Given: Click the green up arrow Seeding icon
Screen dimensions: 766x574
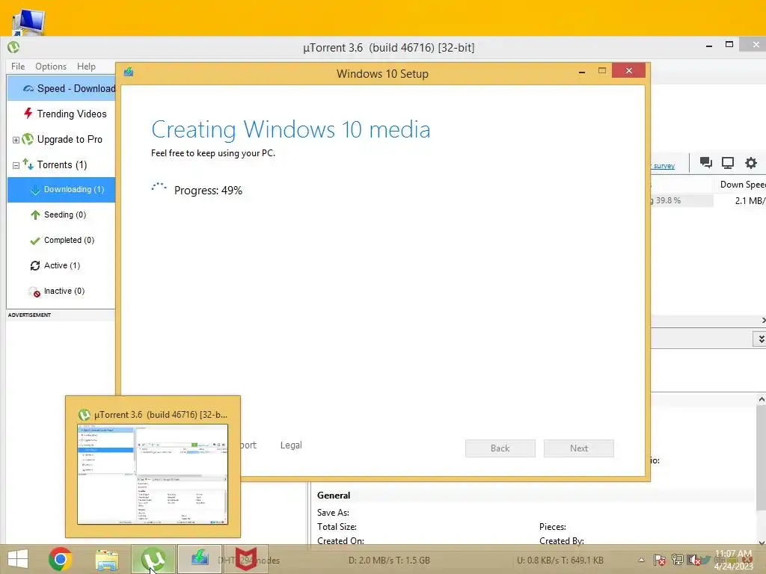Looking at the screenshot, I should point(35,215).
